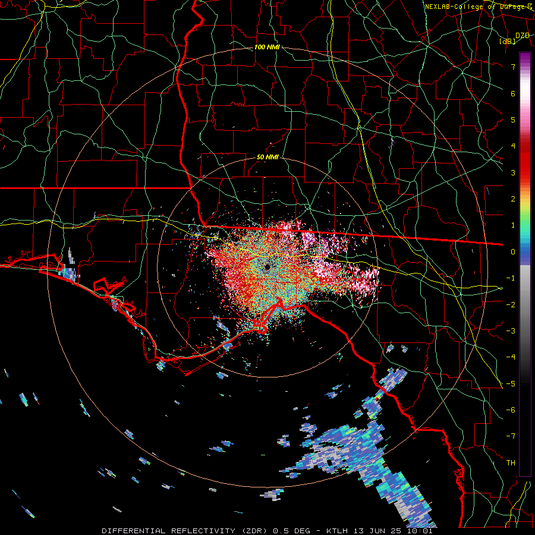The width and height of the screenshot is (535, 535).
Task: Click the 1 value on the color scale
Action: point(513,225)
